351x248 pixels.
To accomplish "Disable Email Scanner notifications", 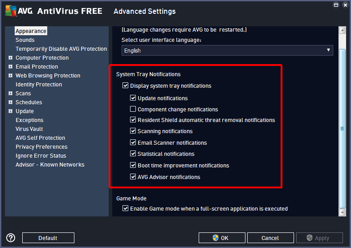I will 133,142.
